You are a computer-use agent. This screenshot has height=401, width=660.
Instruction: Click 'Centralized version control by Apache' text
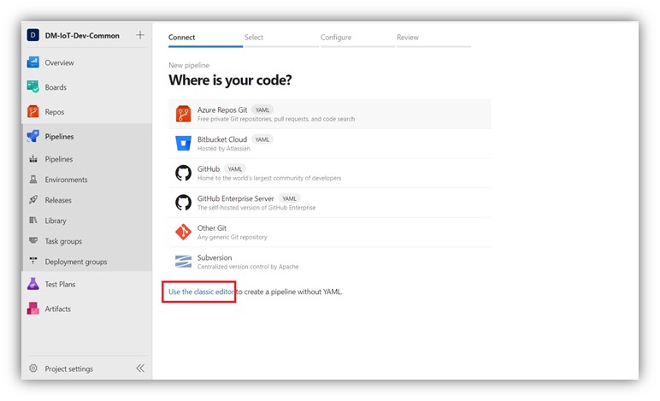(248, 267)
